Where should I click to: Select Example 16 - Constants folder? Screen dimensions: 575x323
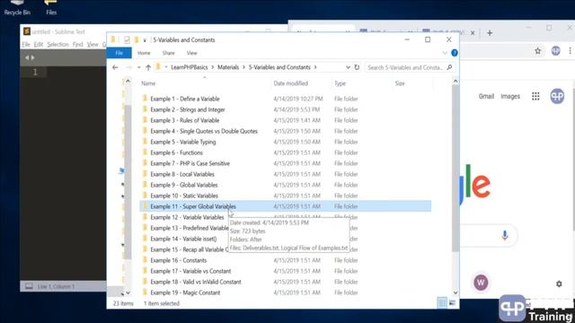(x=178, y=260)
